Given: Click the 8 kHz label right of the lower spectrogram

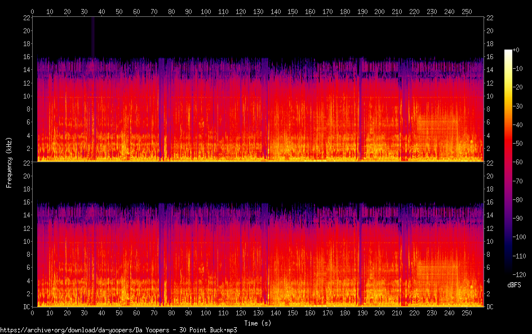Looking at the screenshot, I should (x=490, y=255).
